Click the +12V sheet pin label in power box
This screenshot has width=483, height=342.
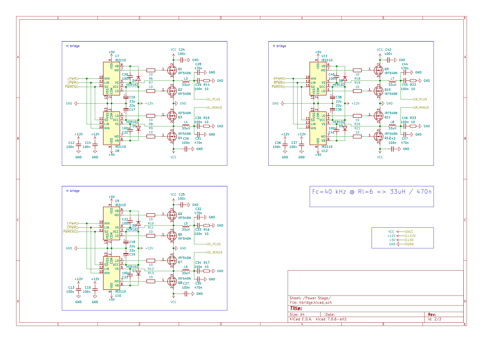tap(410, 236)
